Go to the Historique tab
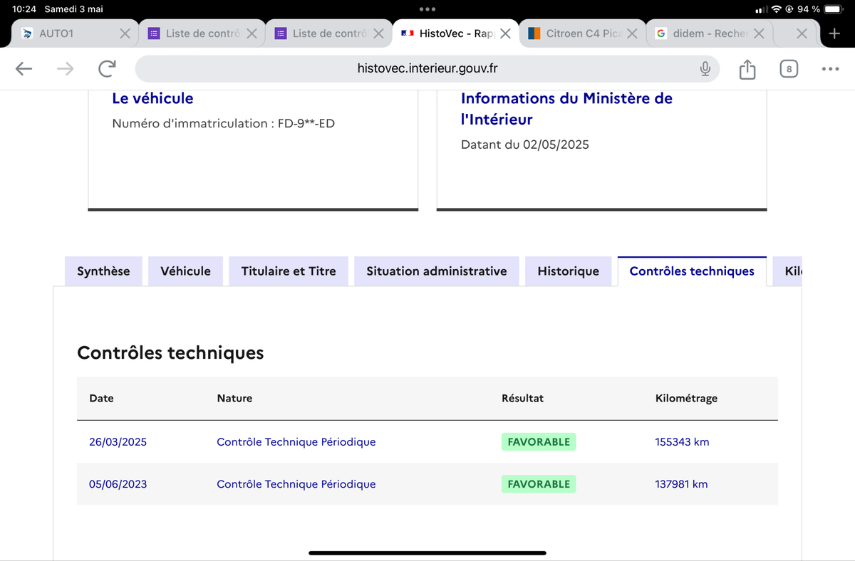Screen dimensions: 855x561 [x=568, y=271]
